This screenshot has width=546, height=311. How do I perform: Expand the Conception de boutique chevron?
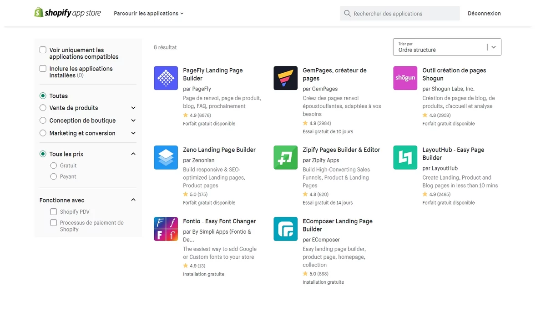[133, 121]
